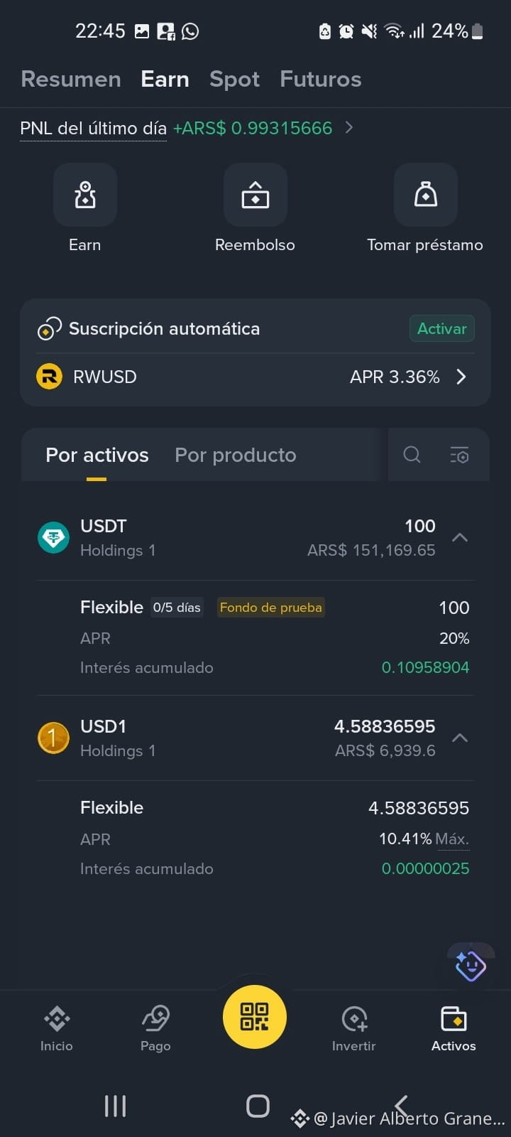Switch to the Futuros tab
The width and height of the screenshot is (511, 1137).
pos(321,79)
